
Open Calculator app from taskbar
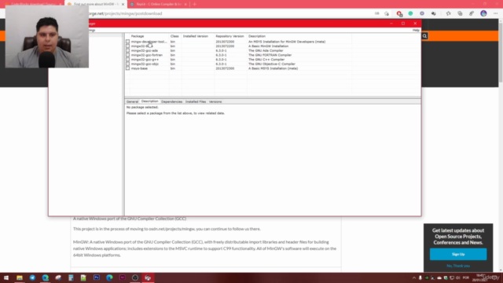71,277
